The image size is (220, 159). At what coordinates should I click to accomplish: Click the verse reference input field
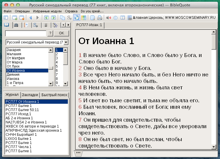click(26, 33)
